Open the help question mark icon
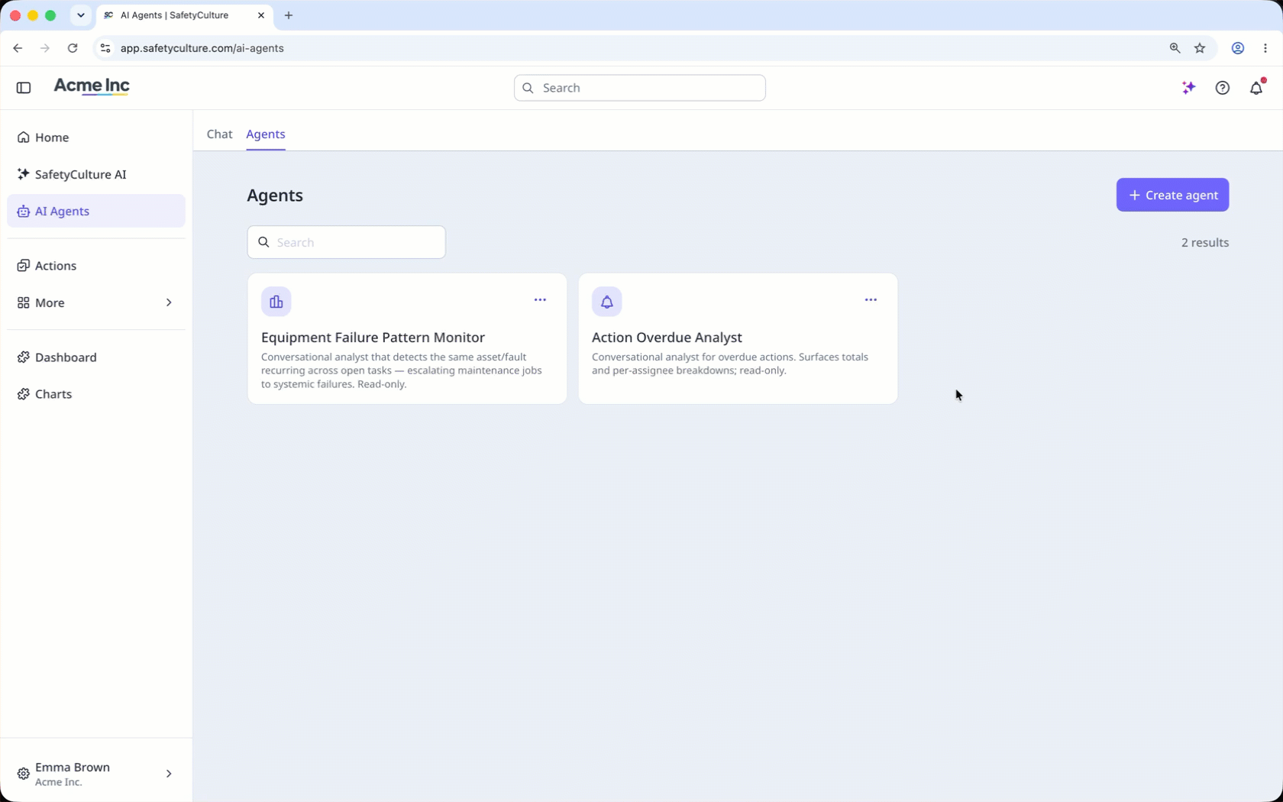The height and width of the screenshot is (802, 1283). pyautogui.click(x=1223, y=88)
